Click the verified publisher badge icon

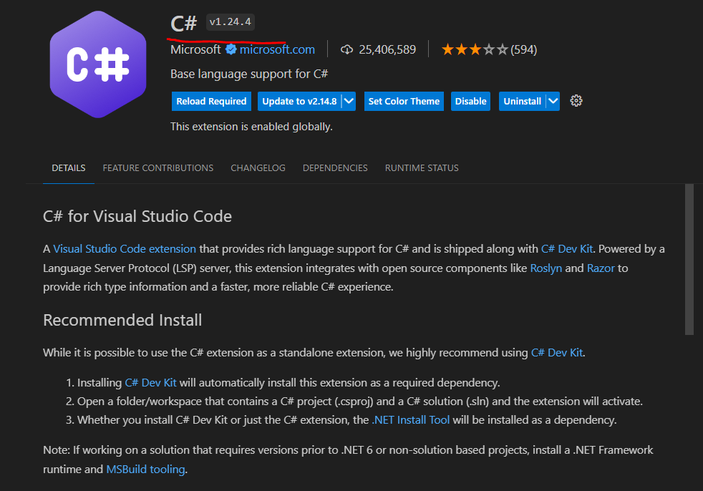click(x=231, y=49)
